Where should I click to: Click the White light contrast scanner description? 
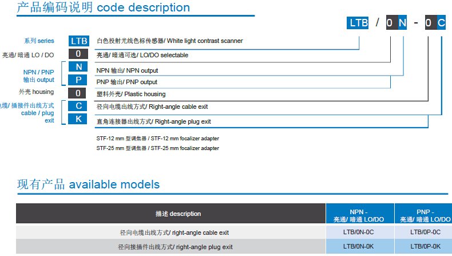point(169,41)
